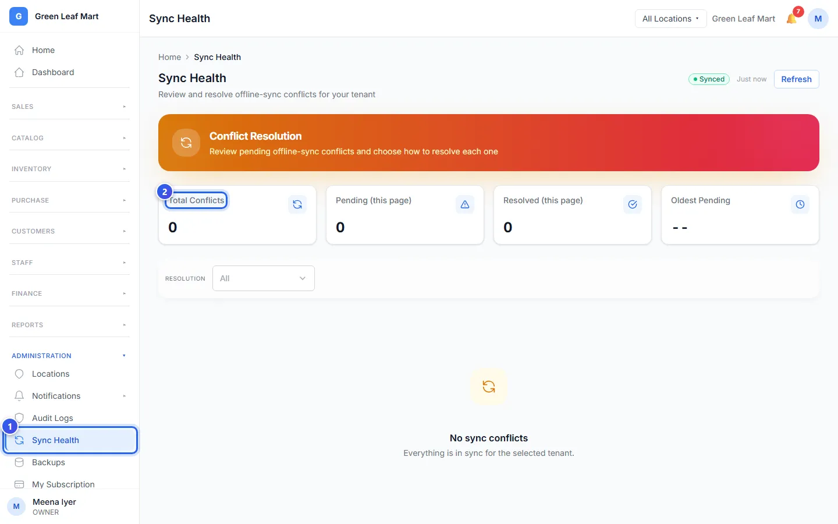The width and height of the screenshot is (838, 524).
Task: Click the Backups database icon
Action: (19, 462)
